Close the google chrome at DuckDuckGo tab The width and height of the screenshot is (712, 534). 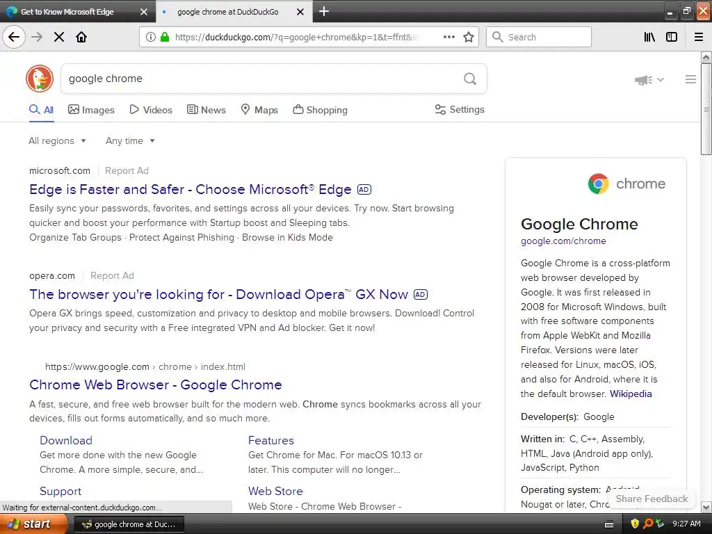coord(300,12)
